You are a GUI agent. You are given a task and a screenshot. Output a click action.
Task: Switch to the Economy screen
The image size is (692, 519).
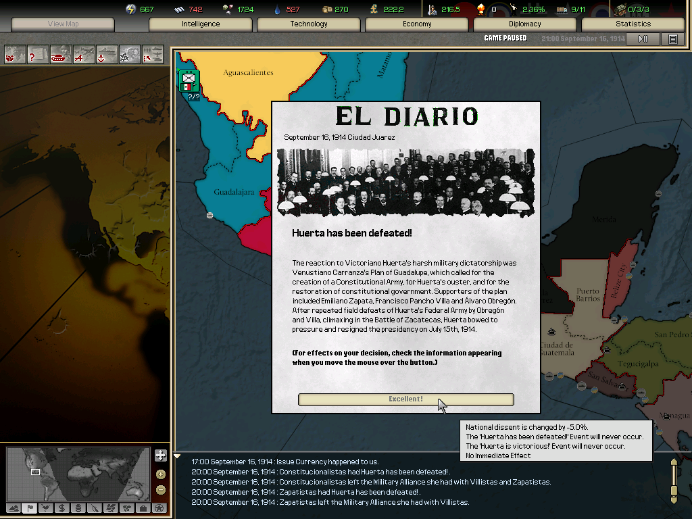(x=417, y=24)
